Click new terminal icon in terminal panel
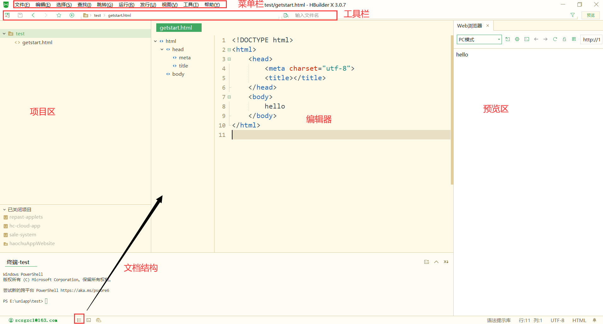 [x=427, y=262]
